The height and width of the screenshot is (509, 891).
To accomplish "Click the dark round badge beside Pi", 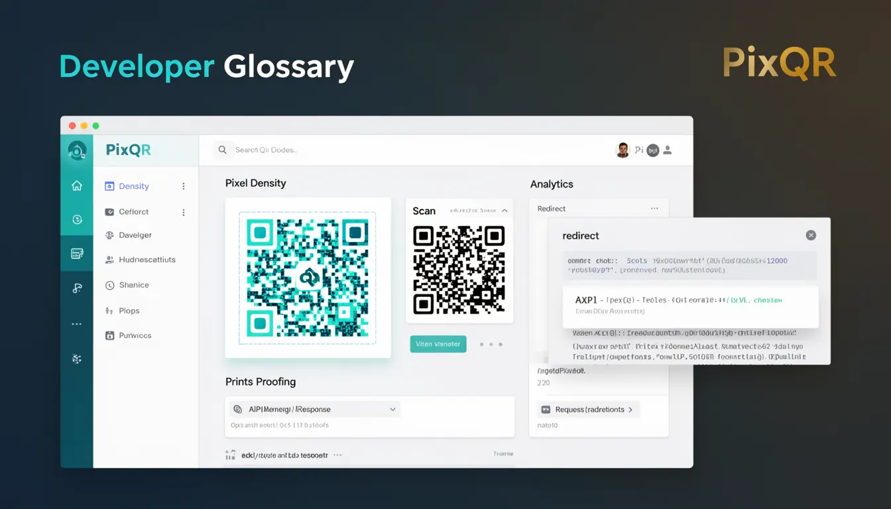I will [653, 150].
